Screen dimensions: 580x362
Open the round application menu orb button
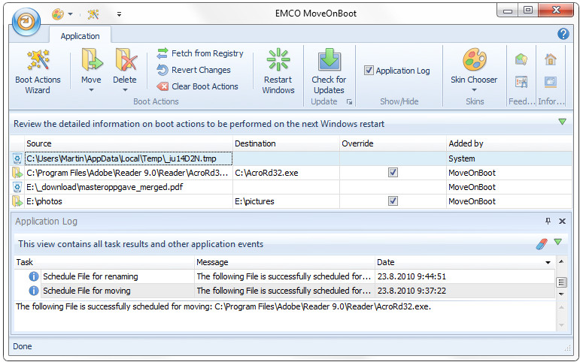pos(26,22)
